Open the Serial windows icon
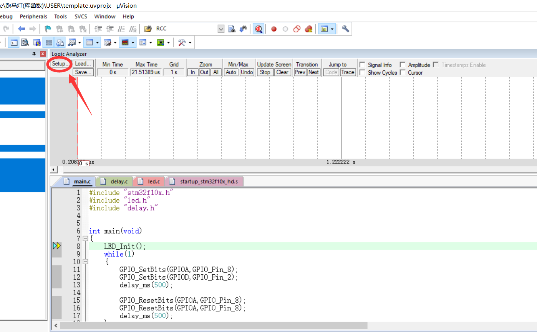Image resolution: width=537 pixels, height=332 pixels. [x=107, y=42]
